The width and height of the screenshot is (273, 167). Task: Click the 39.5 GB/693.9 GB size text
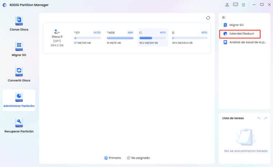(x=182, y=43)
